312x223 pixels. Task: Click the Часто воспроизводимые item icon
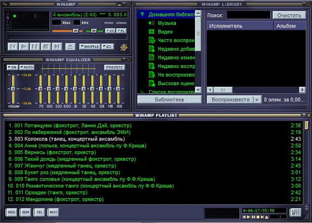click(152, 40)
